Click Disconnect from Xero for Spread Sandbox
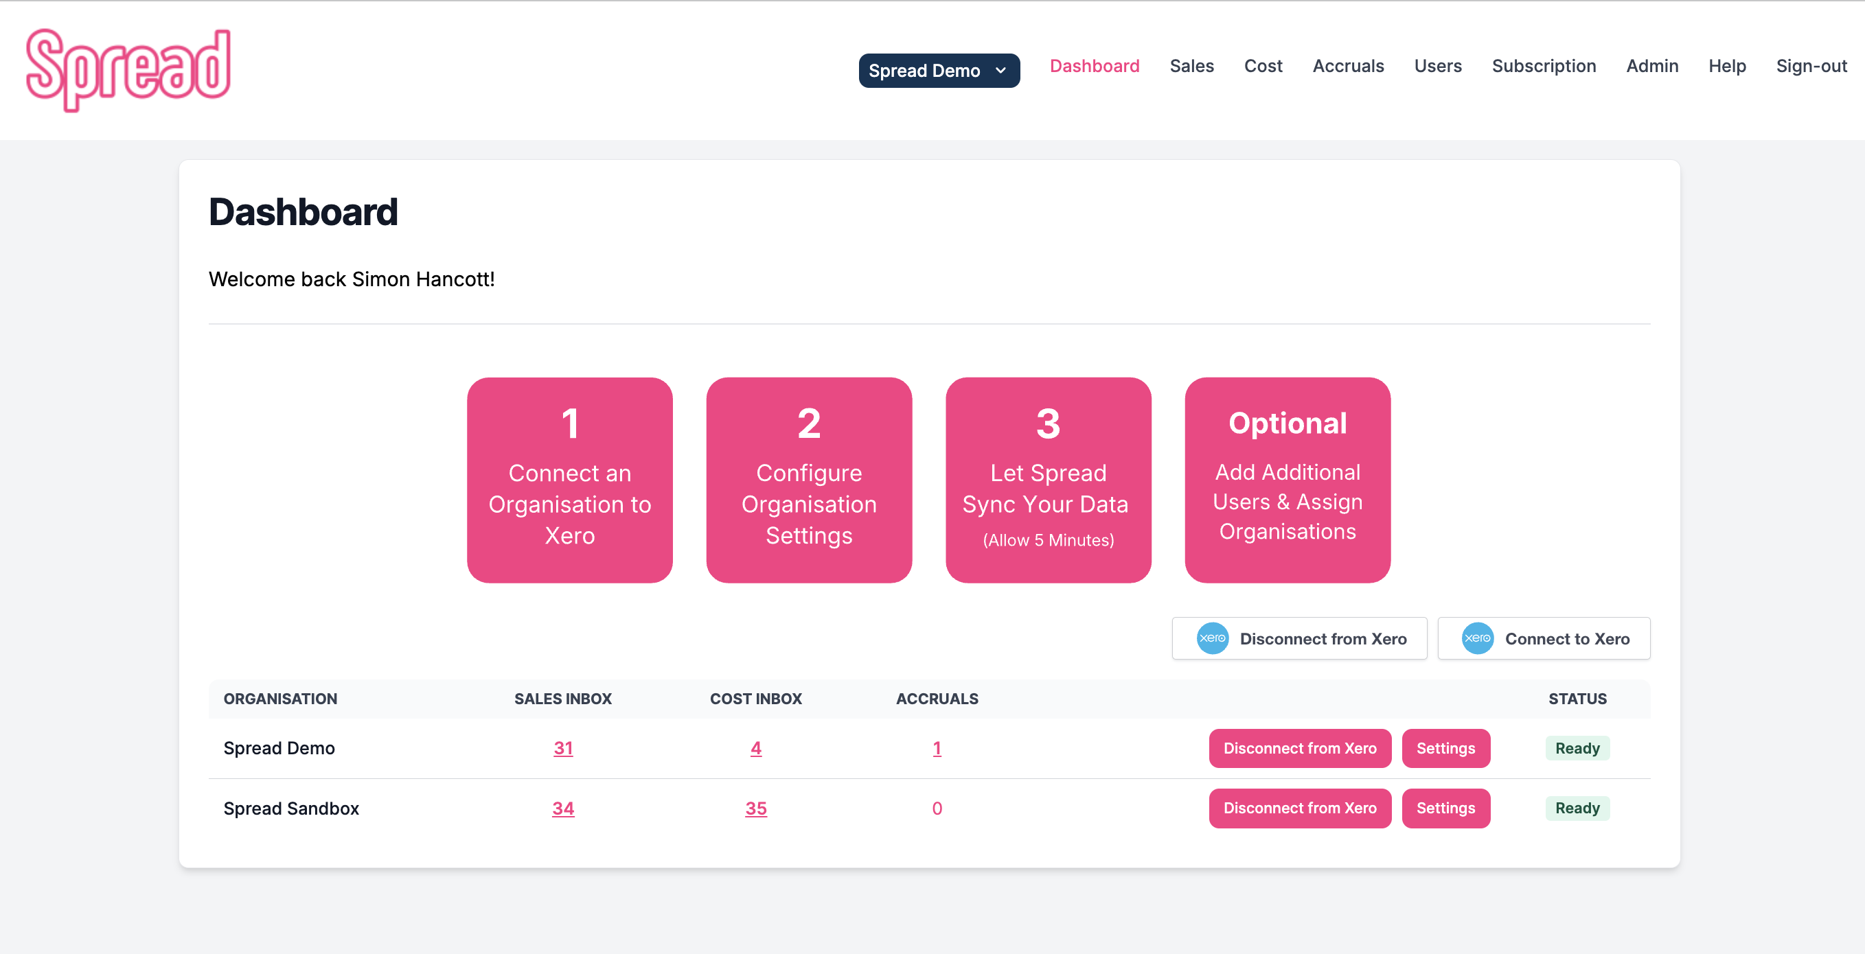 point(1300,808)
